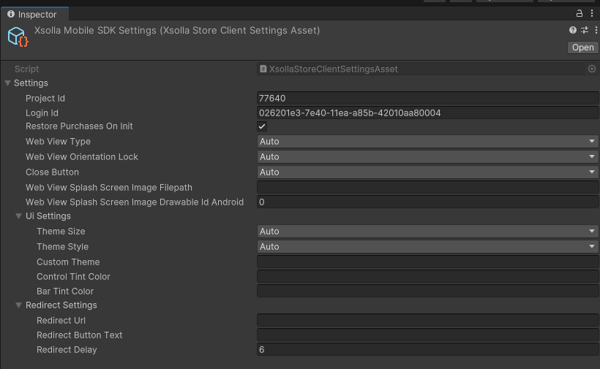
Task: Click the Redirect Button Text field
Action: point(428,335)
